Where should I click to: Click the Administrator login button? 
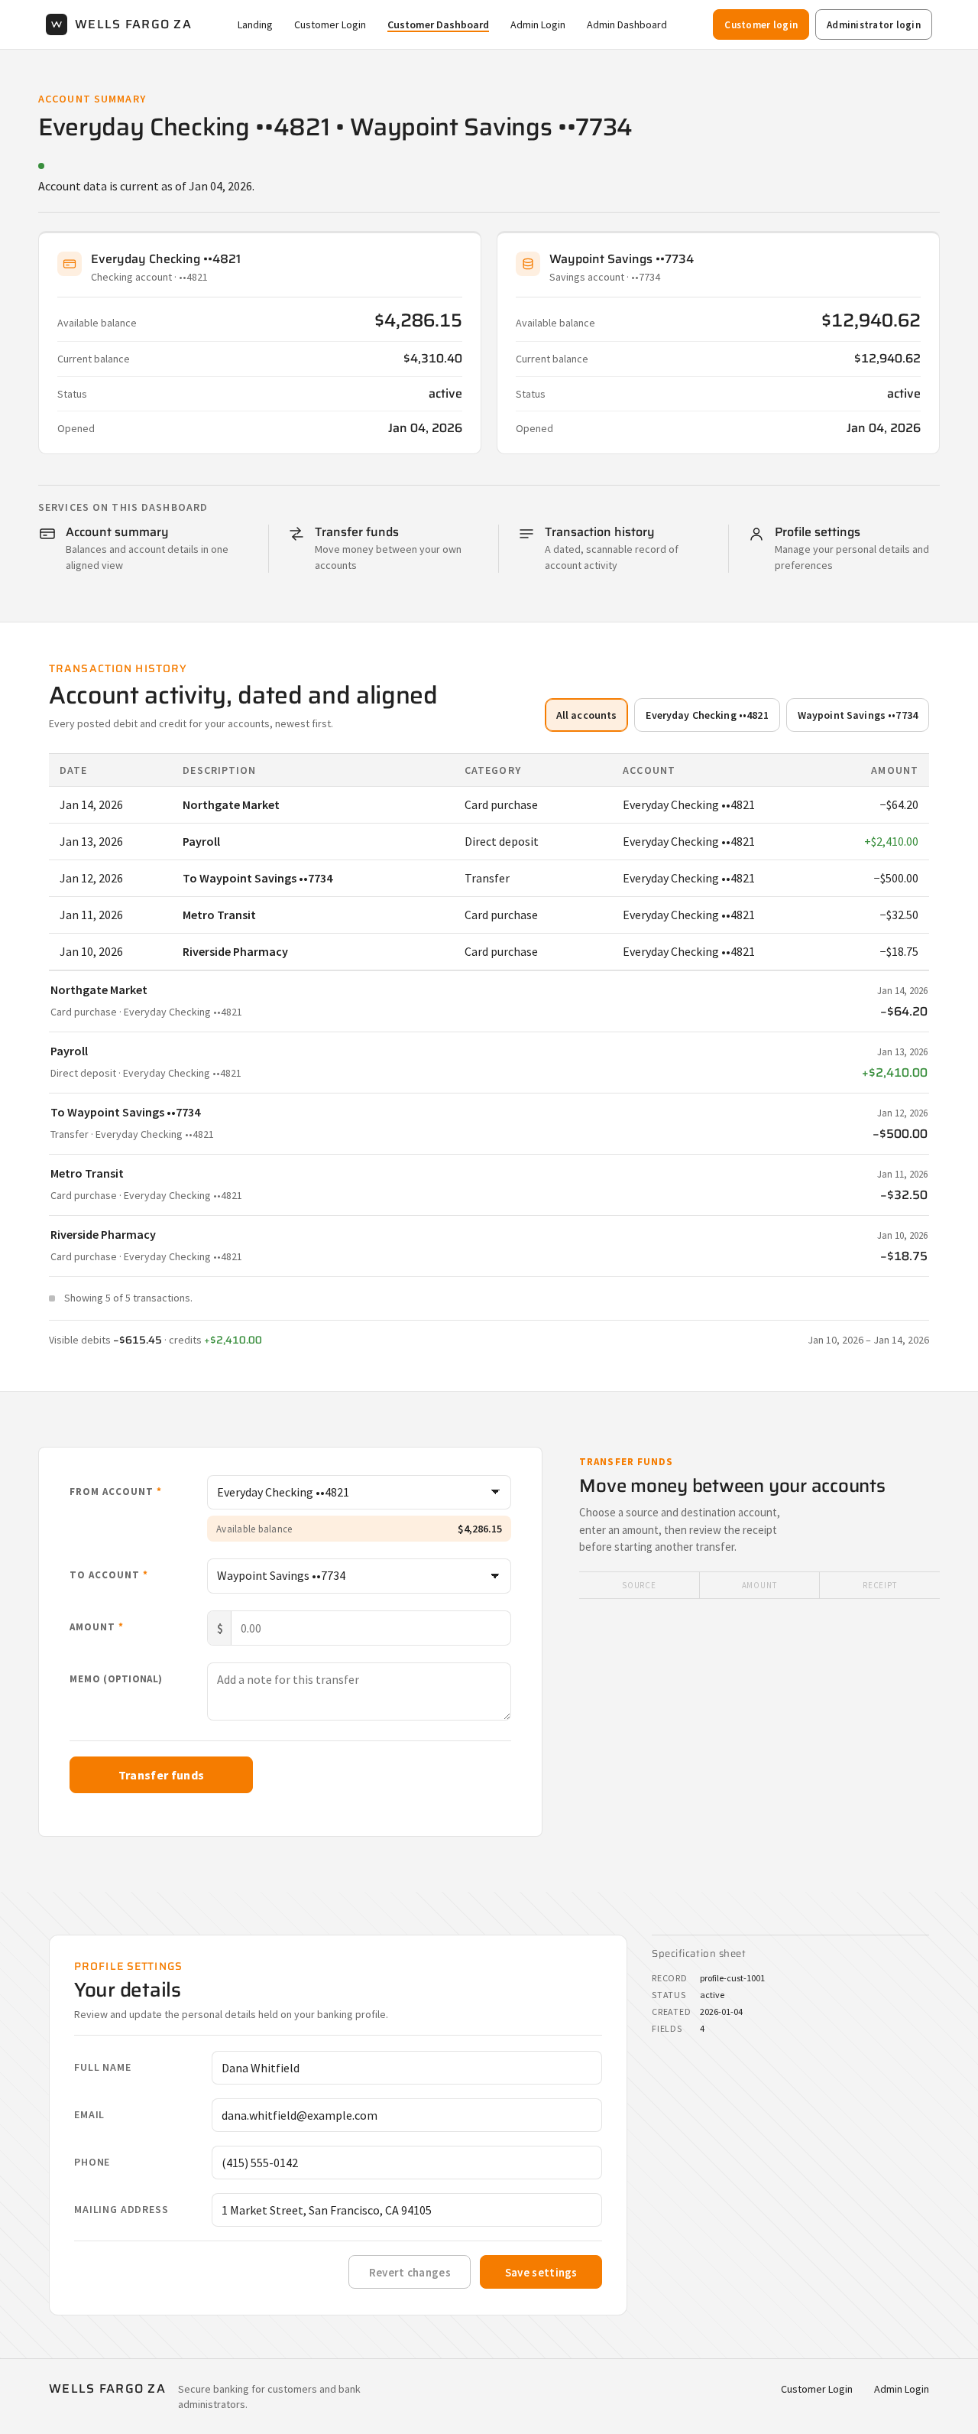click(873, 24)
